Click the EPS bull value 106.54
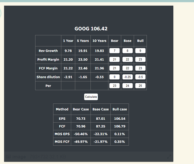This screenshot has height=164, width=194. [120, 119]
